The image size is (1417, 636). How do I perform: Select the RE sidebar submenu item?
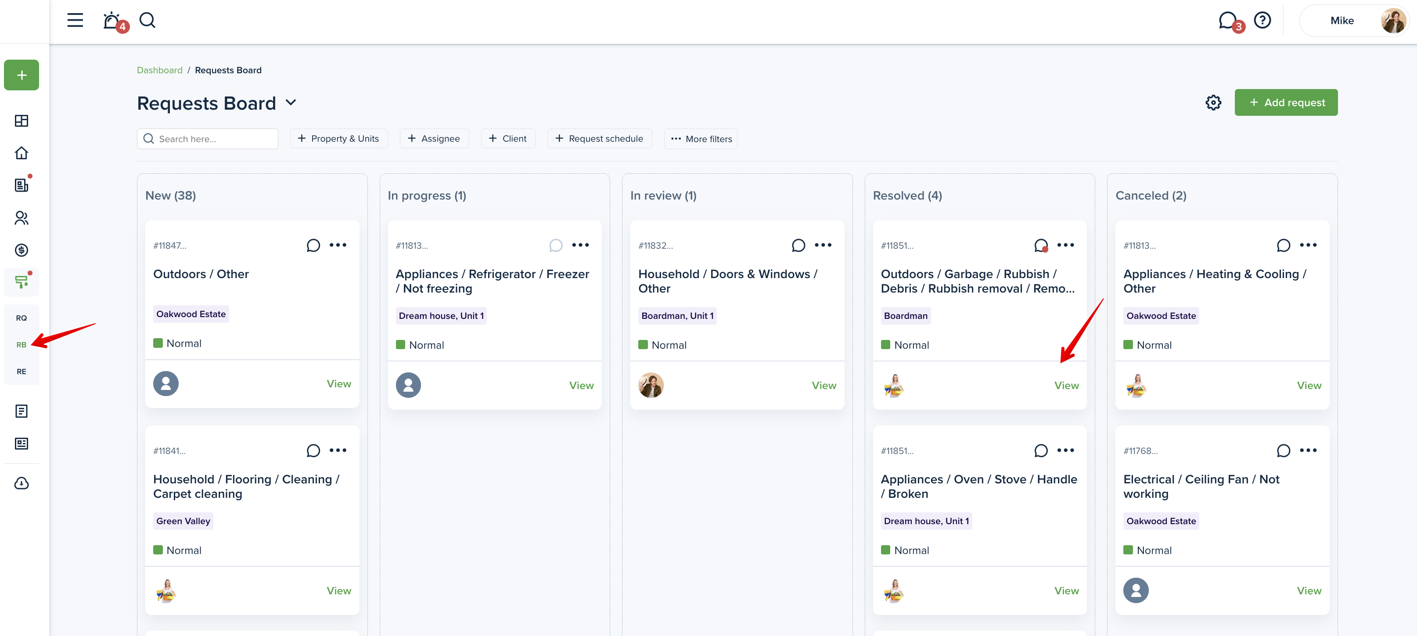click(22, 372)
